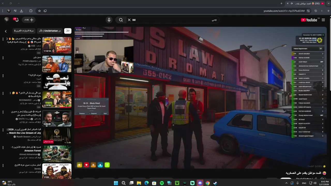The height and width of the screenshot is (186, 331).
Task: Open the 1:13:18 BO3OMAR22 video thumbnail
Action: (57, 99)
